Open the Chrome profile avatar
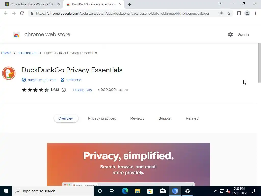The width and height of the screenshot is (261, 196). [x=247, y=13]
